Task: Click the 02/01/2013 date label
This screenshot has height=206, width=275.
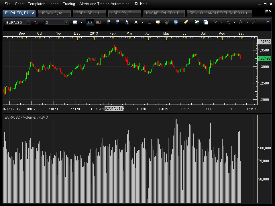Action: point(114,109)
